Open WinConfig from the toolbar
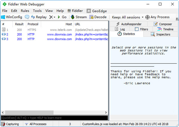 [x=11, y=17]
